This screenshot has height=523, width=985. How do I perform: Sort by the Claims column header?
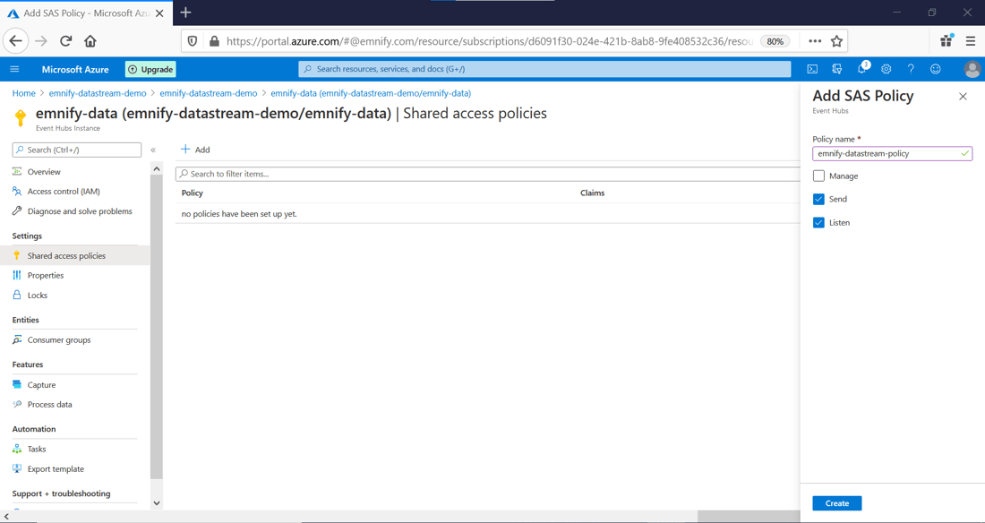593,193
